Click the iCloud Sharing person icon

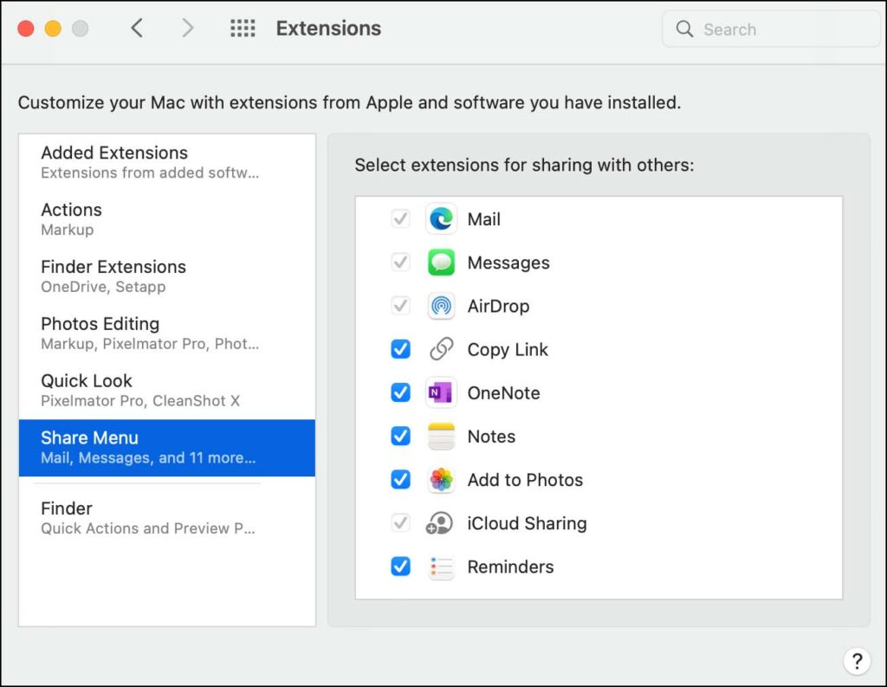pyautogui.click(x=441, y=523)
